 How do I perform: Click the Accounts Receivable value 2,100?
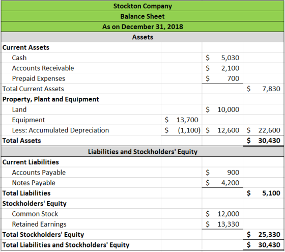click(x=230, y=68)
